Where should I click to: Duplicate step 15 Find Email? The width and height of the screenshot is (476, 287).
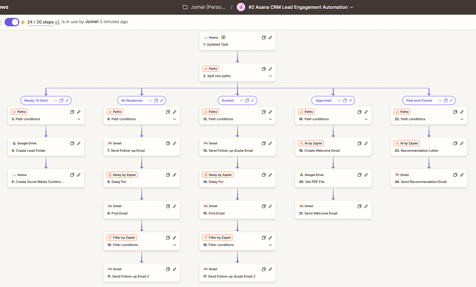click(264, 206)
